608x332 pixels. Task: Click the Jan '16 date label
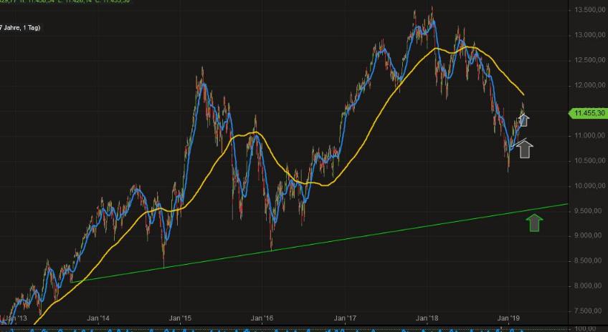[262, 318]
